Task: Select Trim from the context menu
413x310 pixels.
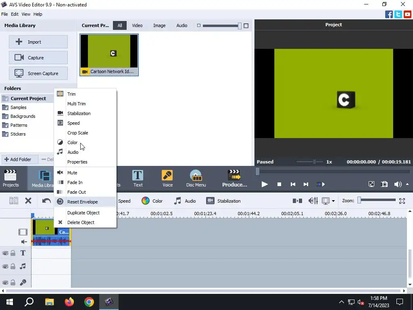Action: click(85, 94)
